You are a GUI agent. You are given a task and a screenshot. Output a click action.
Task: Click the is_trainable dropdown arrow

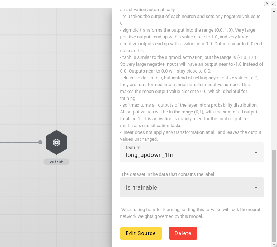(x=256, y=187)
